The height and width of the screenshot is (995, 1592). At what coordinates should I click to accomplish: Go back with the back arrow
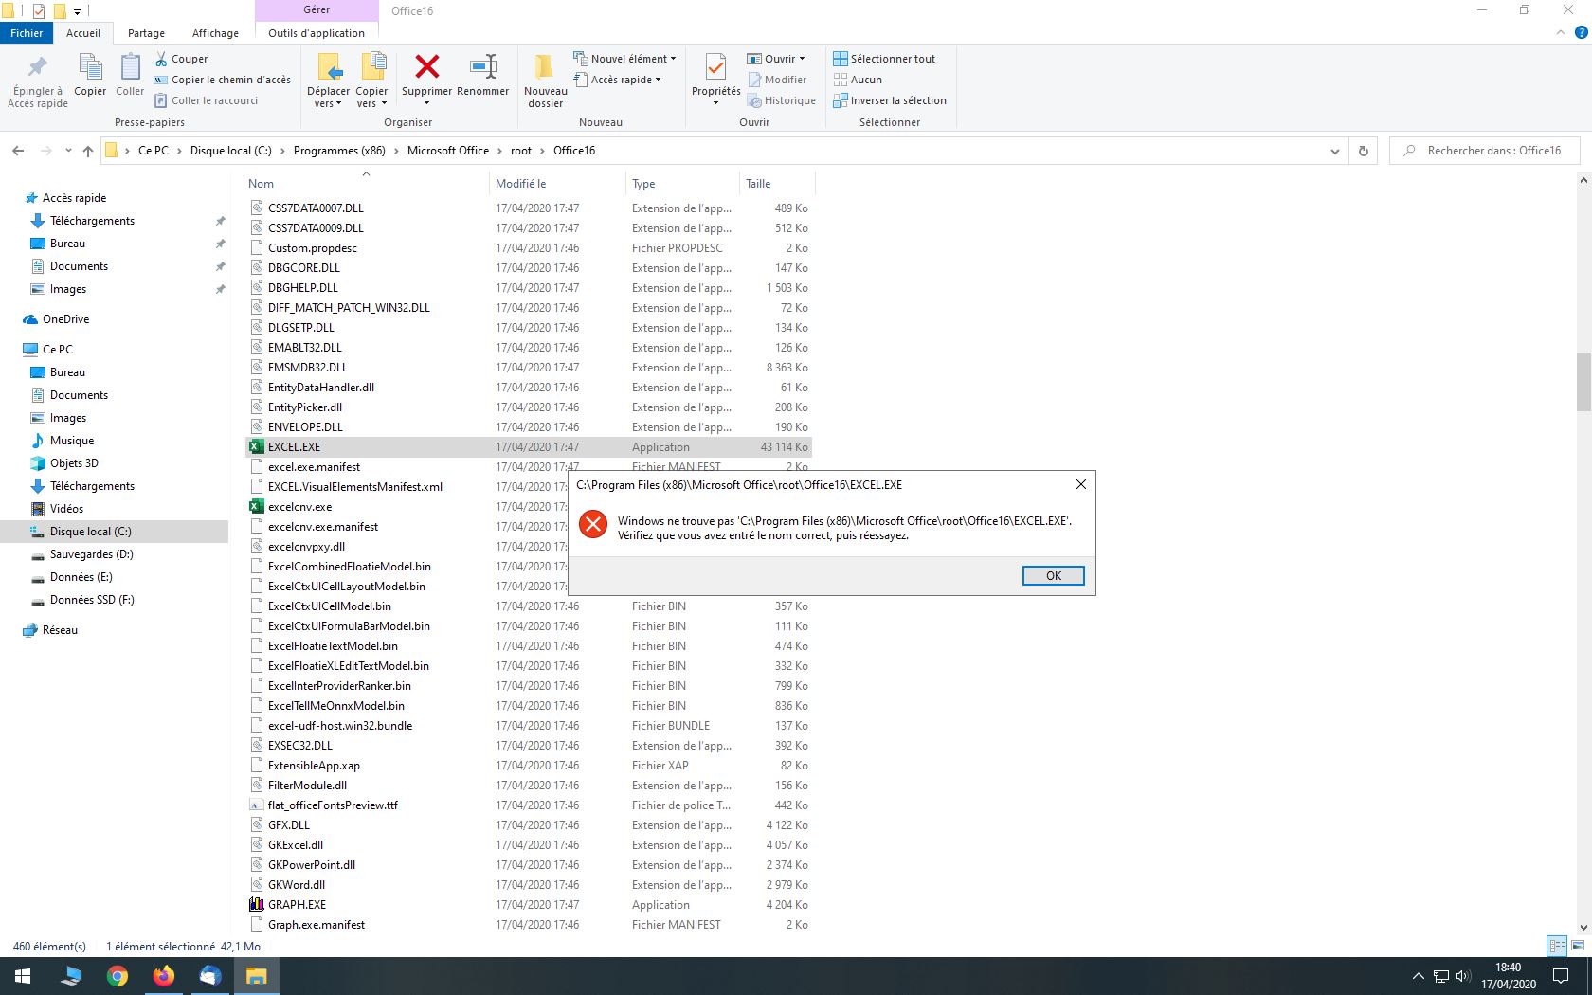click(18, 151)
